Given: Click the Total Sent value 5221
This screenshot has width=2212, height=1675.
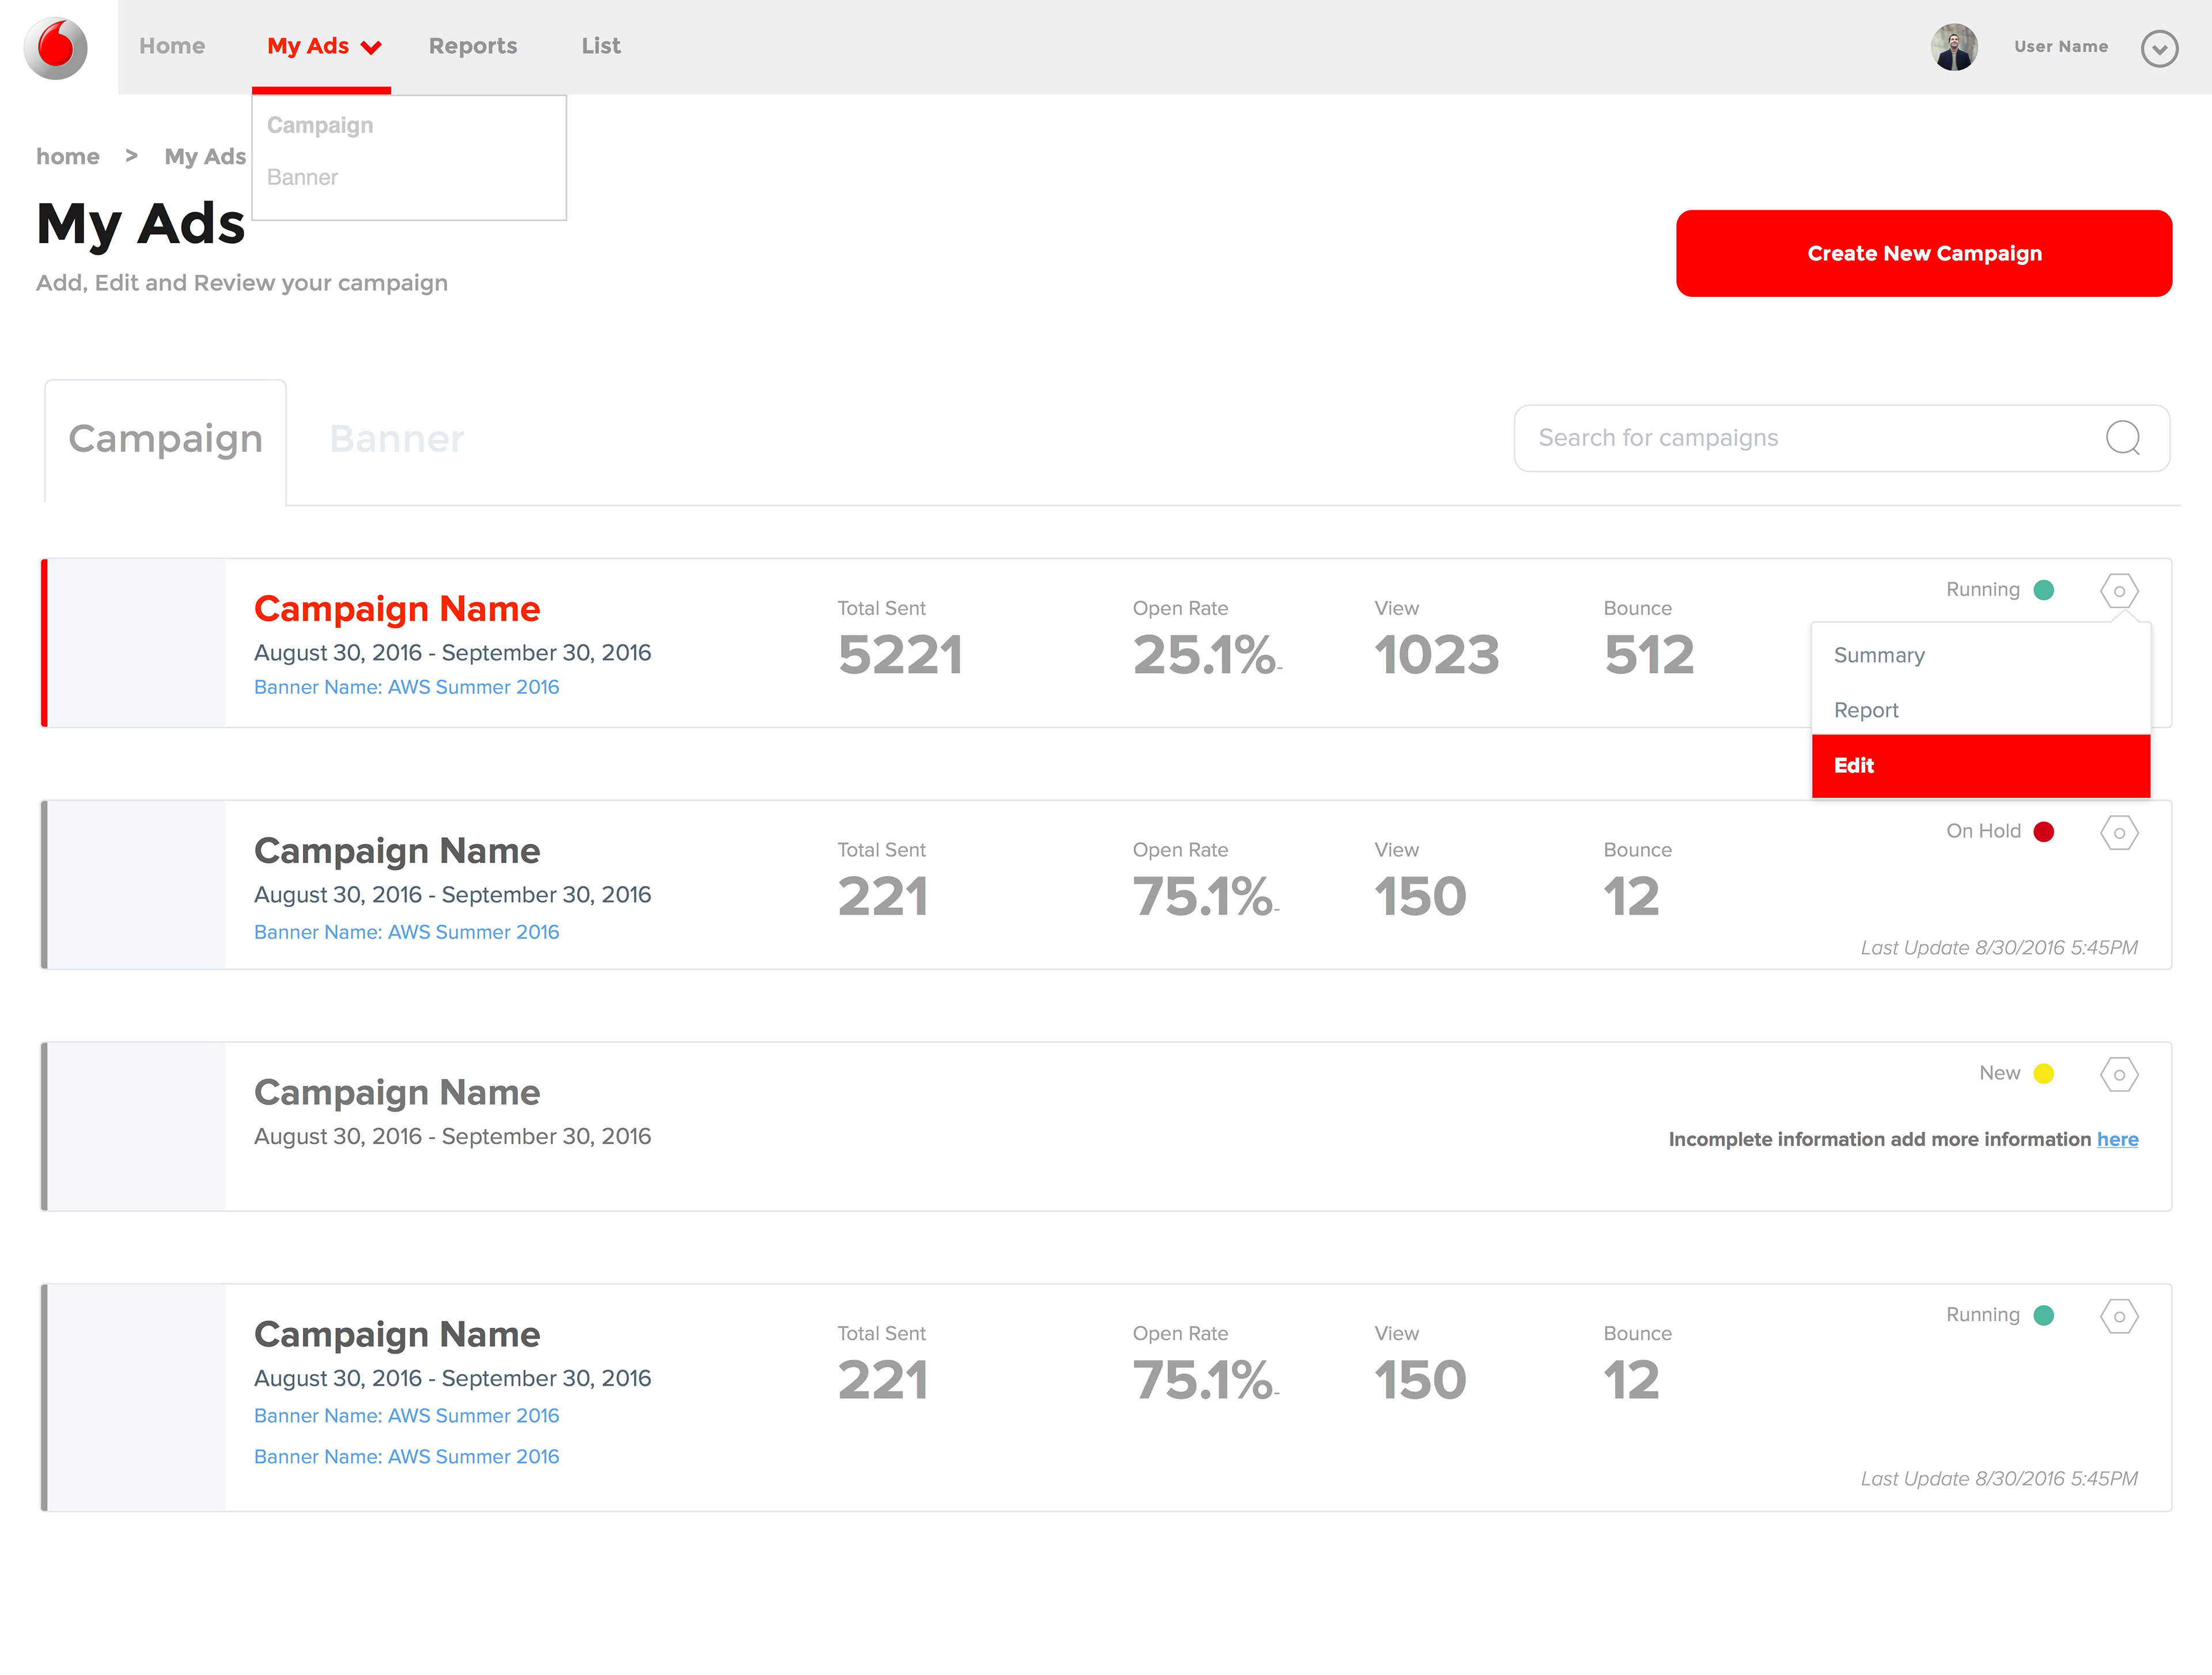Looking at the screenshot, I should pos(900,656).
